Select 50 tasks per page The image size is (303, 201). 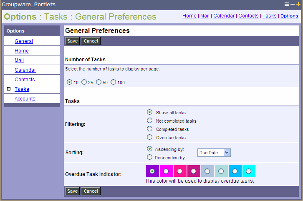point(99,82)
